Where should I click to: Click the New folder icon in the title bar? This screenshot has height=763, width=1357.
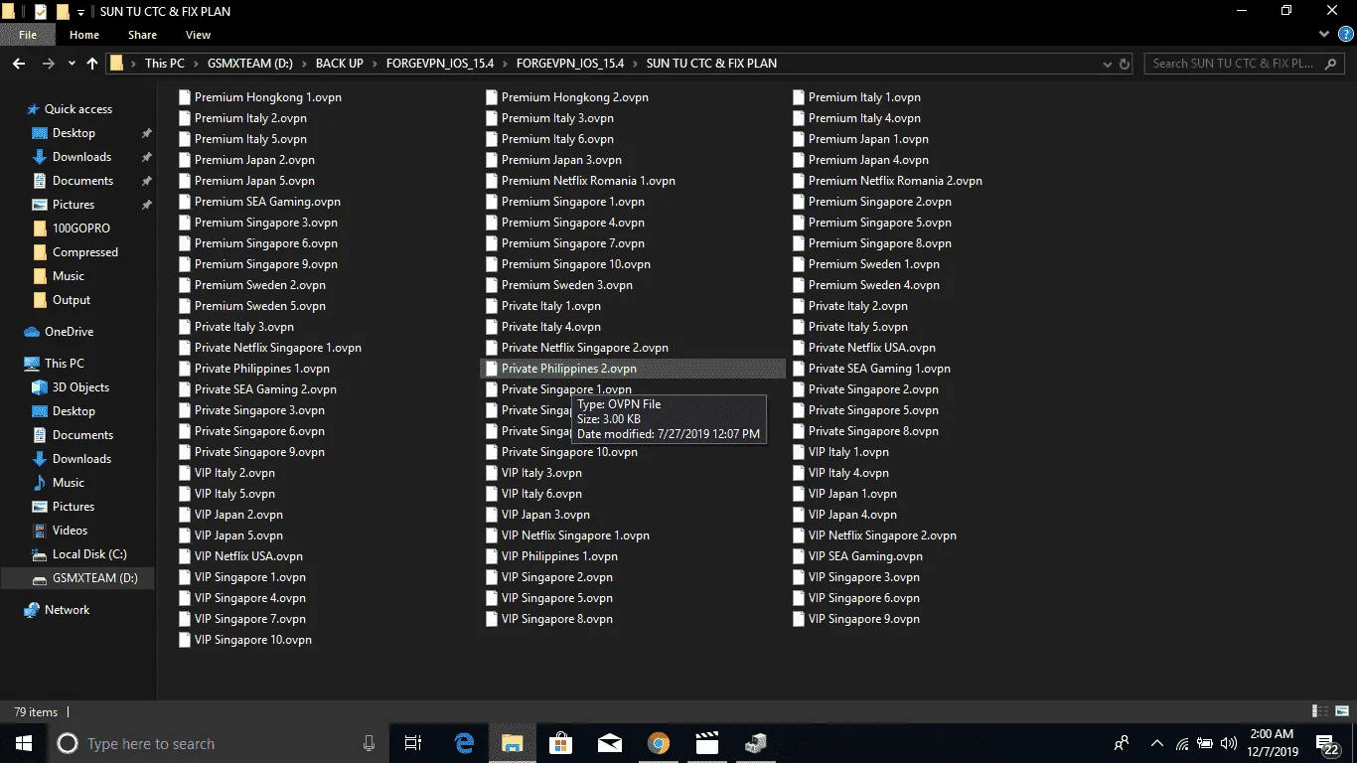63,12
